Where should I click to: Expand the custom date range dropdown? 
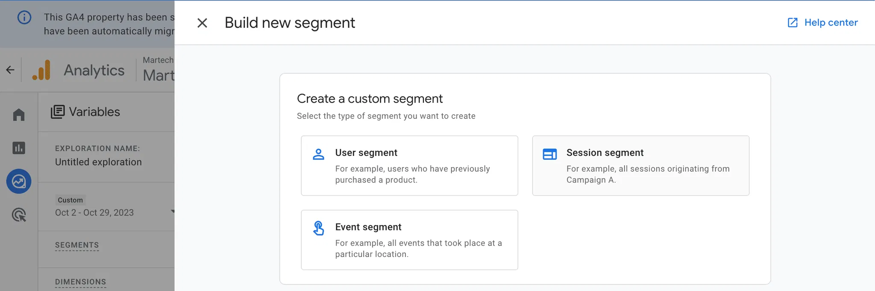pyautogui.click(x=172, y=211)
